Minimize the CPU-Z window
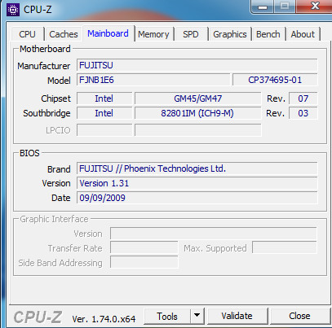This screenshot has width=332, height=328. [x=263, y=7]
